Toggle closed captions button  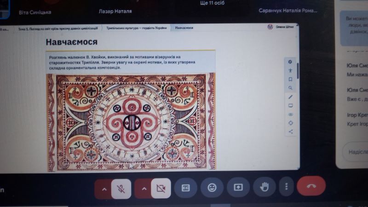coord(186,188)
